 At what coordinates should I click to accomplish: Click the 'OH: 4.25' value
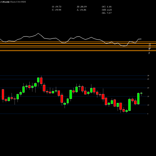tap(107, 10)
